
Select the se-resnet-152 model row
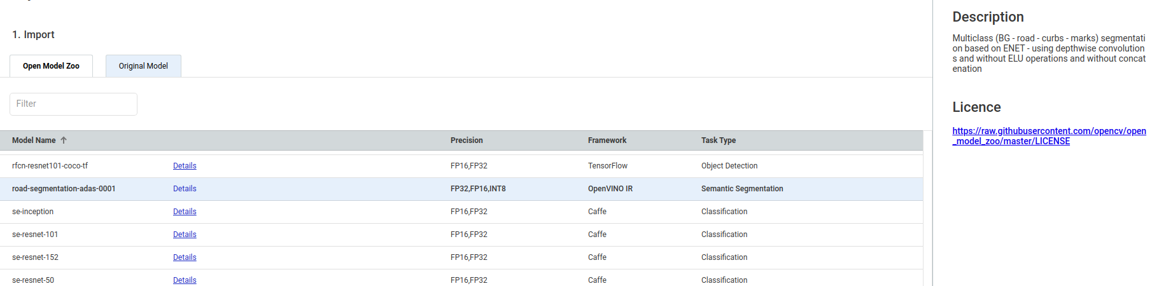click(461, 257)
